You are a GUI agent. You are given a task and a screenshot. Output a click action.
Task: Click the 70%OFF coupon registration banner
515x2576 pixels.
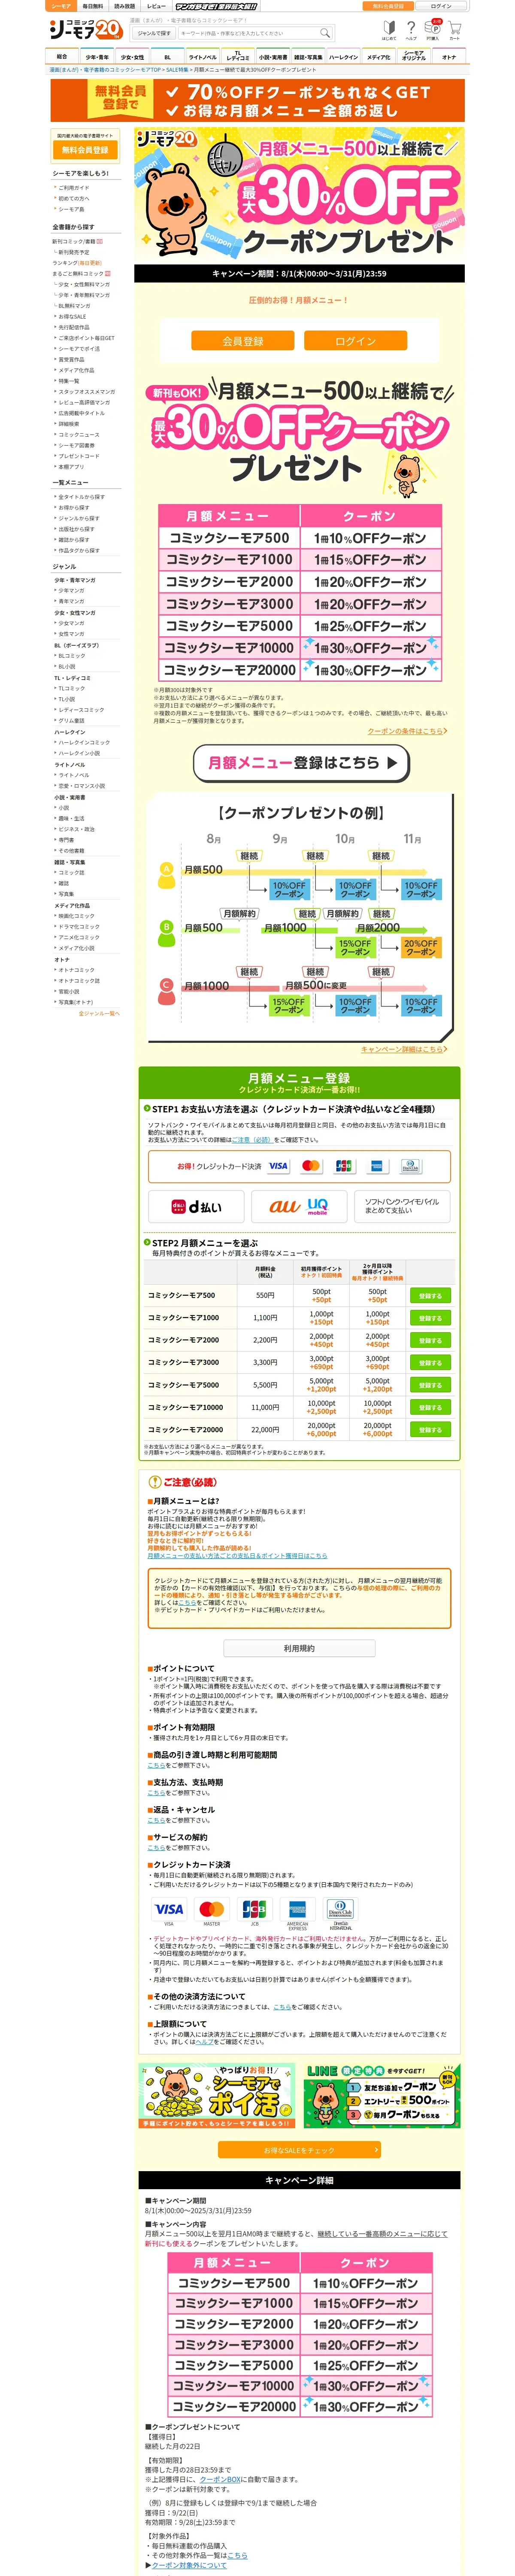click(x=257, y=100)
